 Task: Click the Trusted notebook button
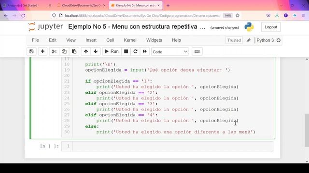coord(234,40)
